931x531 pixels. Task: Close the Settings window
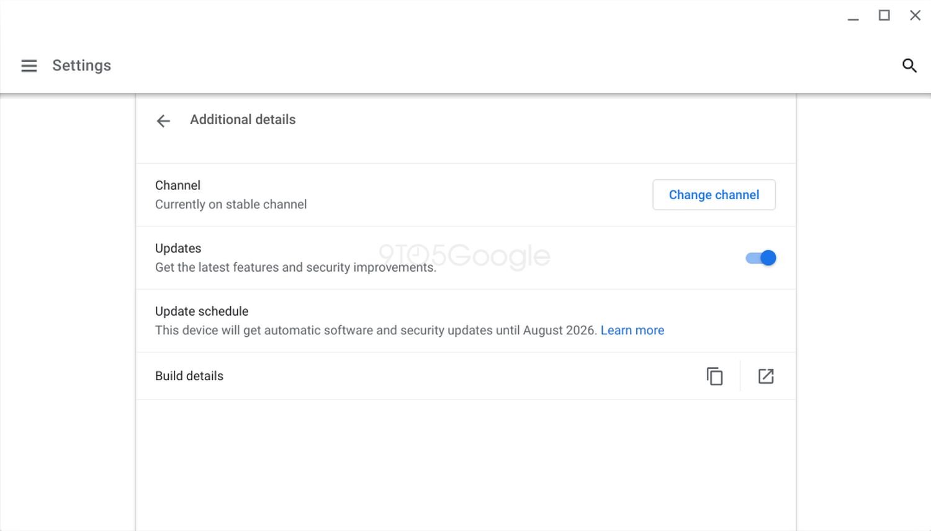point(915,16)
